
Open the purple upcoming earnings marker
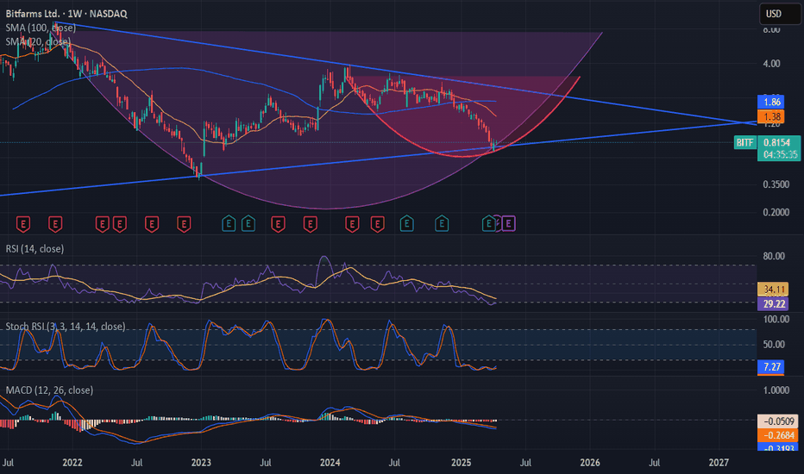pos(509,223)
